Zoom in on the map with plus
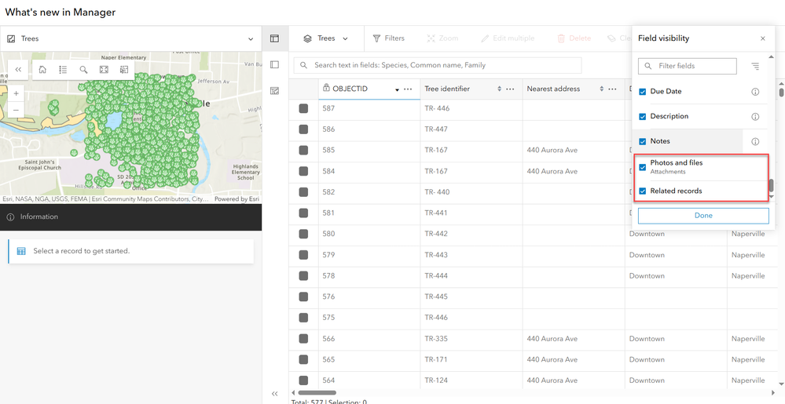 [x=17, y=93]
